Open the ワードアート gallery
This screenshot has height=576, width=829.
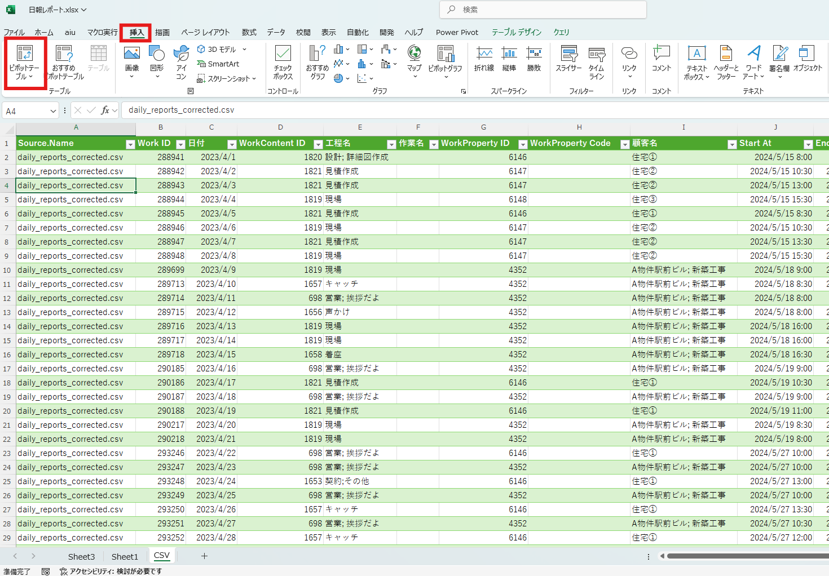coord(753,63)
